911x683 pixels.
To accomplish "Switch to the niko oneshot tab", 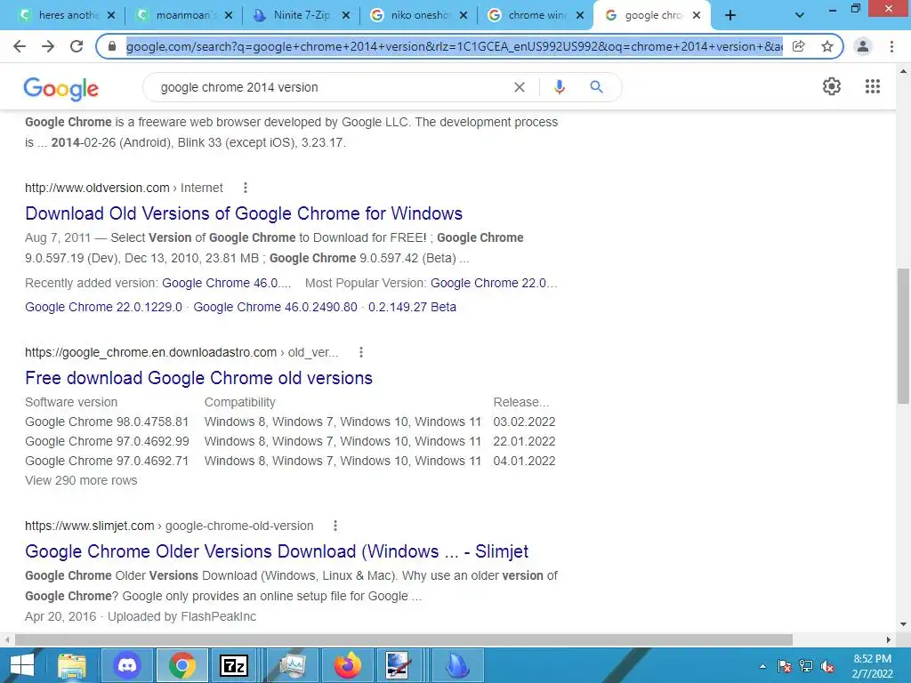I will click(418, 15).
